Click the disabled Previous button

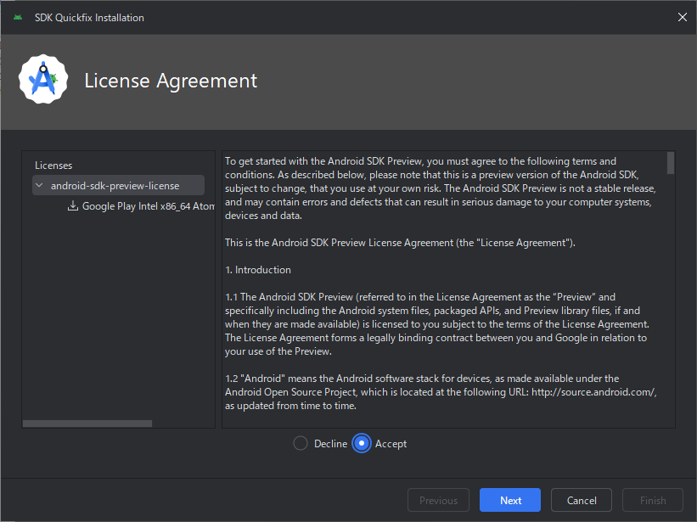pyautogui.click(x=438, y=500)
